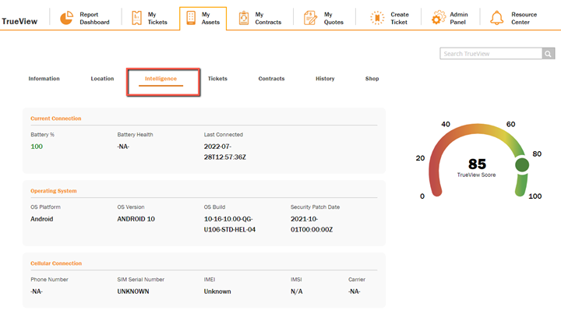Open the My Tickets ticket icon
Image resolution: width=561 pixels, height=311 pixels.
click(136, 18)
